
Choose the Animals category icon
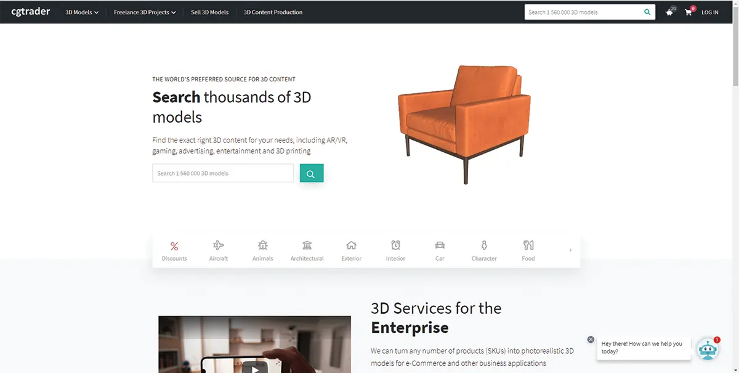click(x=263, y=245)
